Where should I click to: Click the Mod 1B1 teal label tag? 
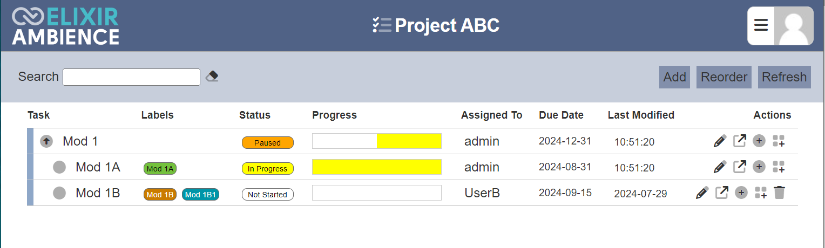point(200,195)
